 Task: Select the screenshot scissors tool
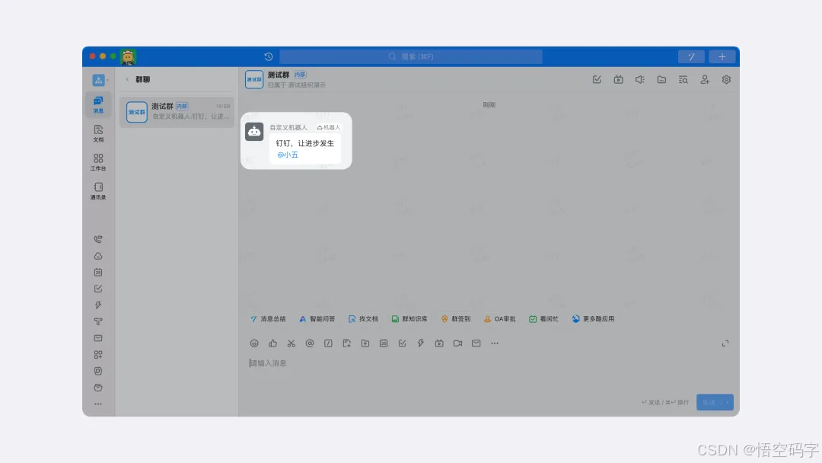[x=291, y=343]
